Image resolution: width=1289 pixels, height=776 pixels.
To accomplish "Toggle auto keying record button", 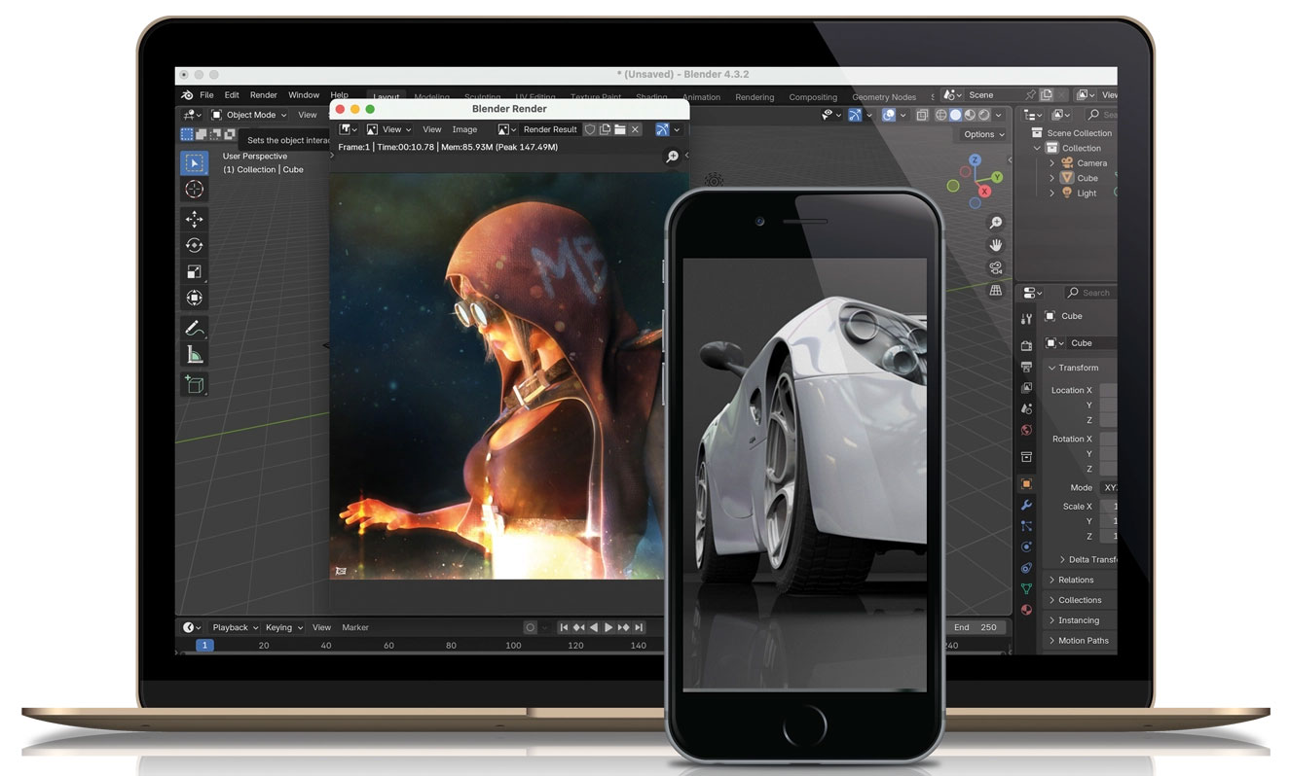I will pyautogui.click(x=531, y=627).
